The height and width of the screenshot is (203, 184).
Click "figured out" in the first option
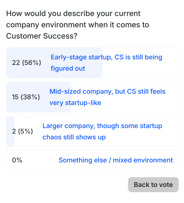coord(68,68)
